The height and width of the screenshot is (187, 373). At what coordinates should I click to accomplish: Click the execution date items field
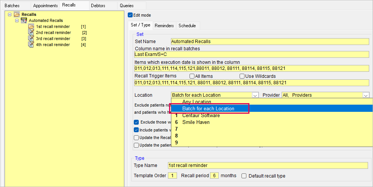tap(252, 68)
